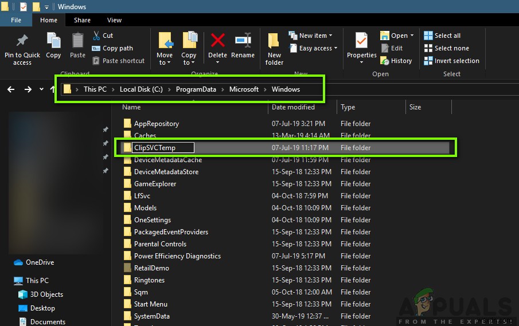Pin folder to Quick access

pos(22,50)
